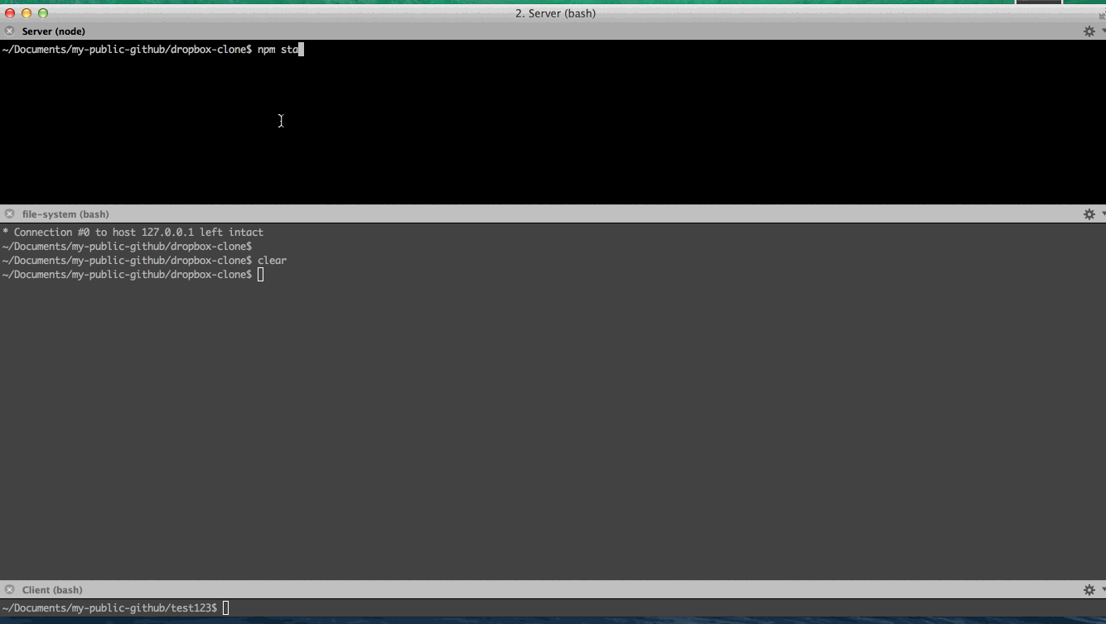1106x624 pixels.
Task: Click the red close window button
Action: [x=10, y=13]
